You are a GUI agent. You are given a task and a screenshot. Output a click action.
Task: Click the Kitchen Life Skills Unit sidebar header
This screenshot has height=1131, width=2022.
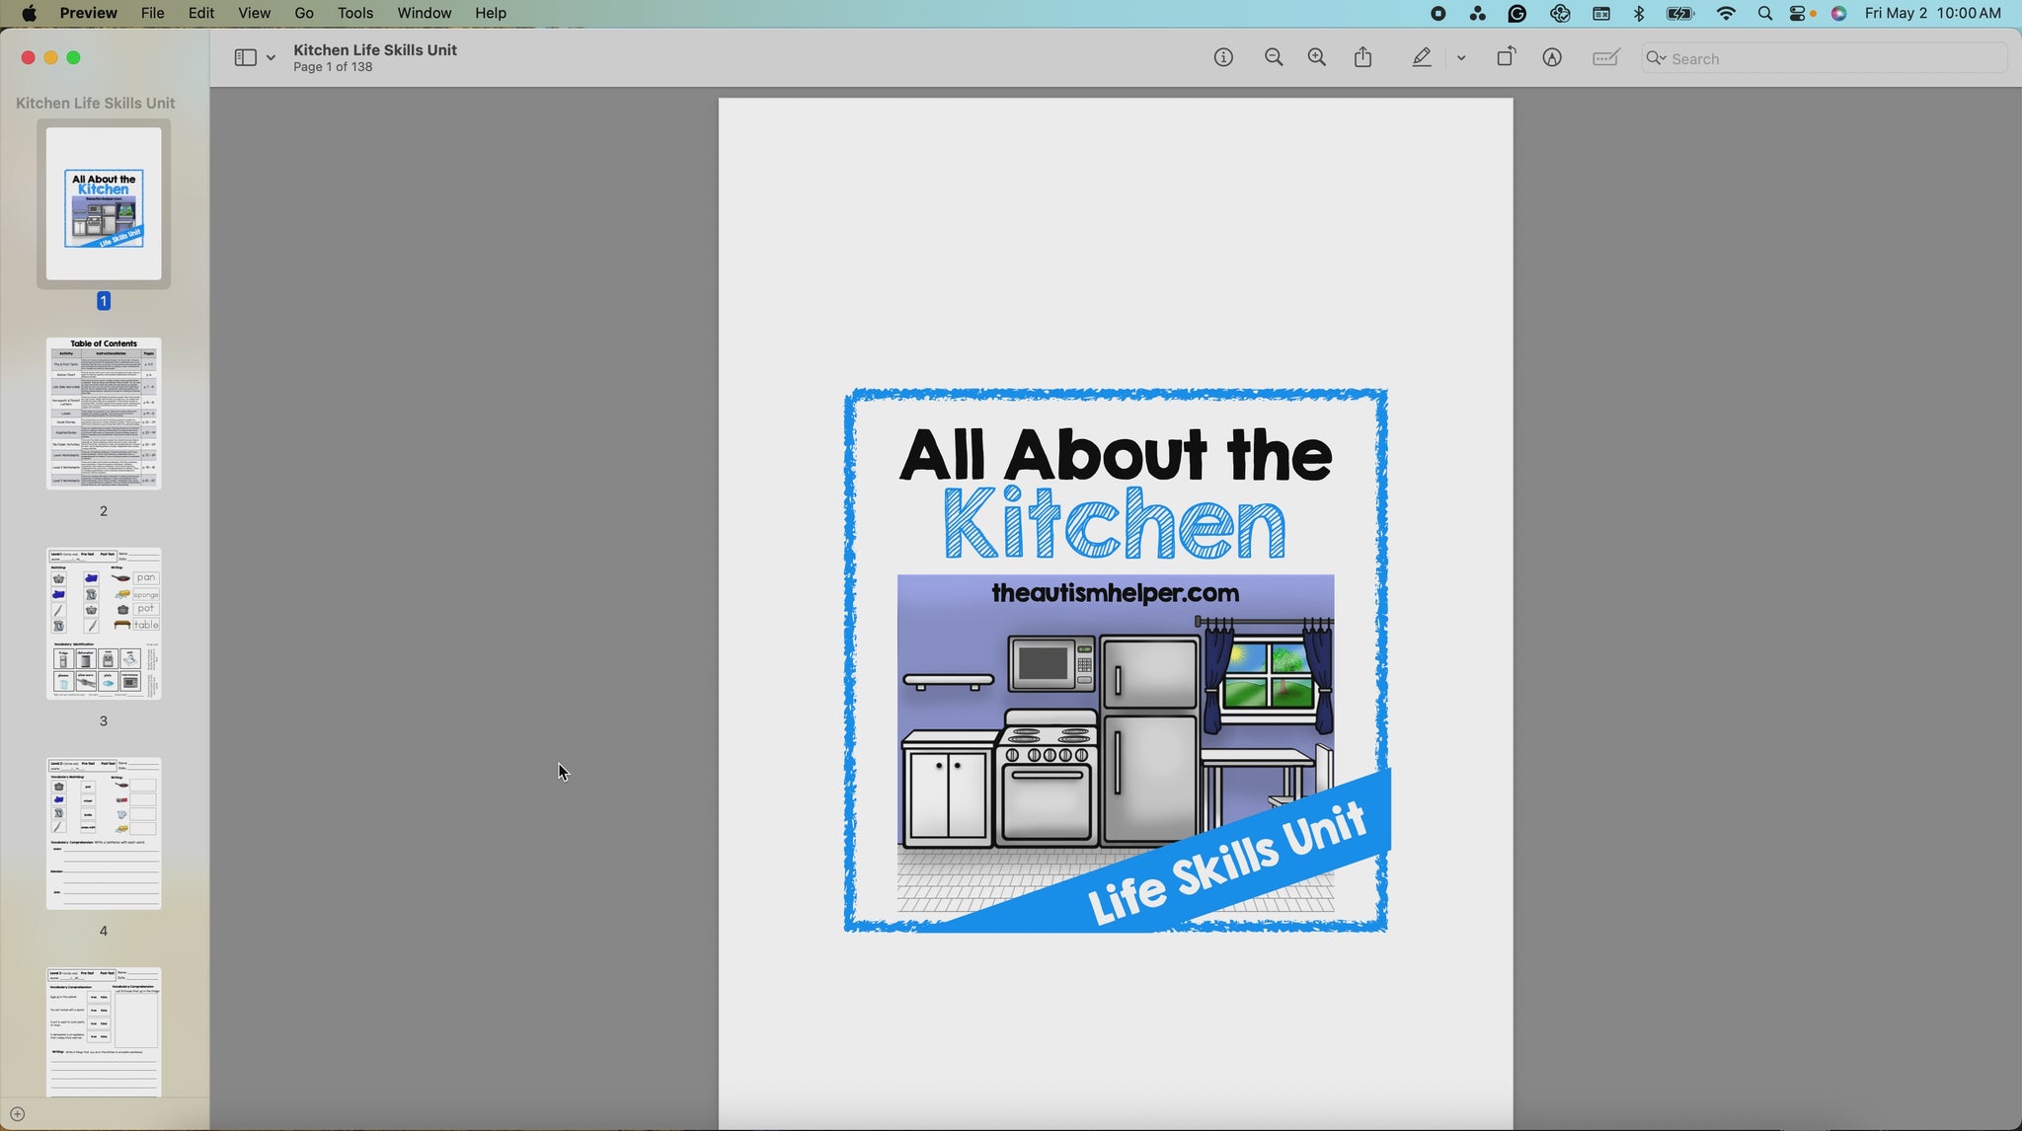tap(95, 103)
